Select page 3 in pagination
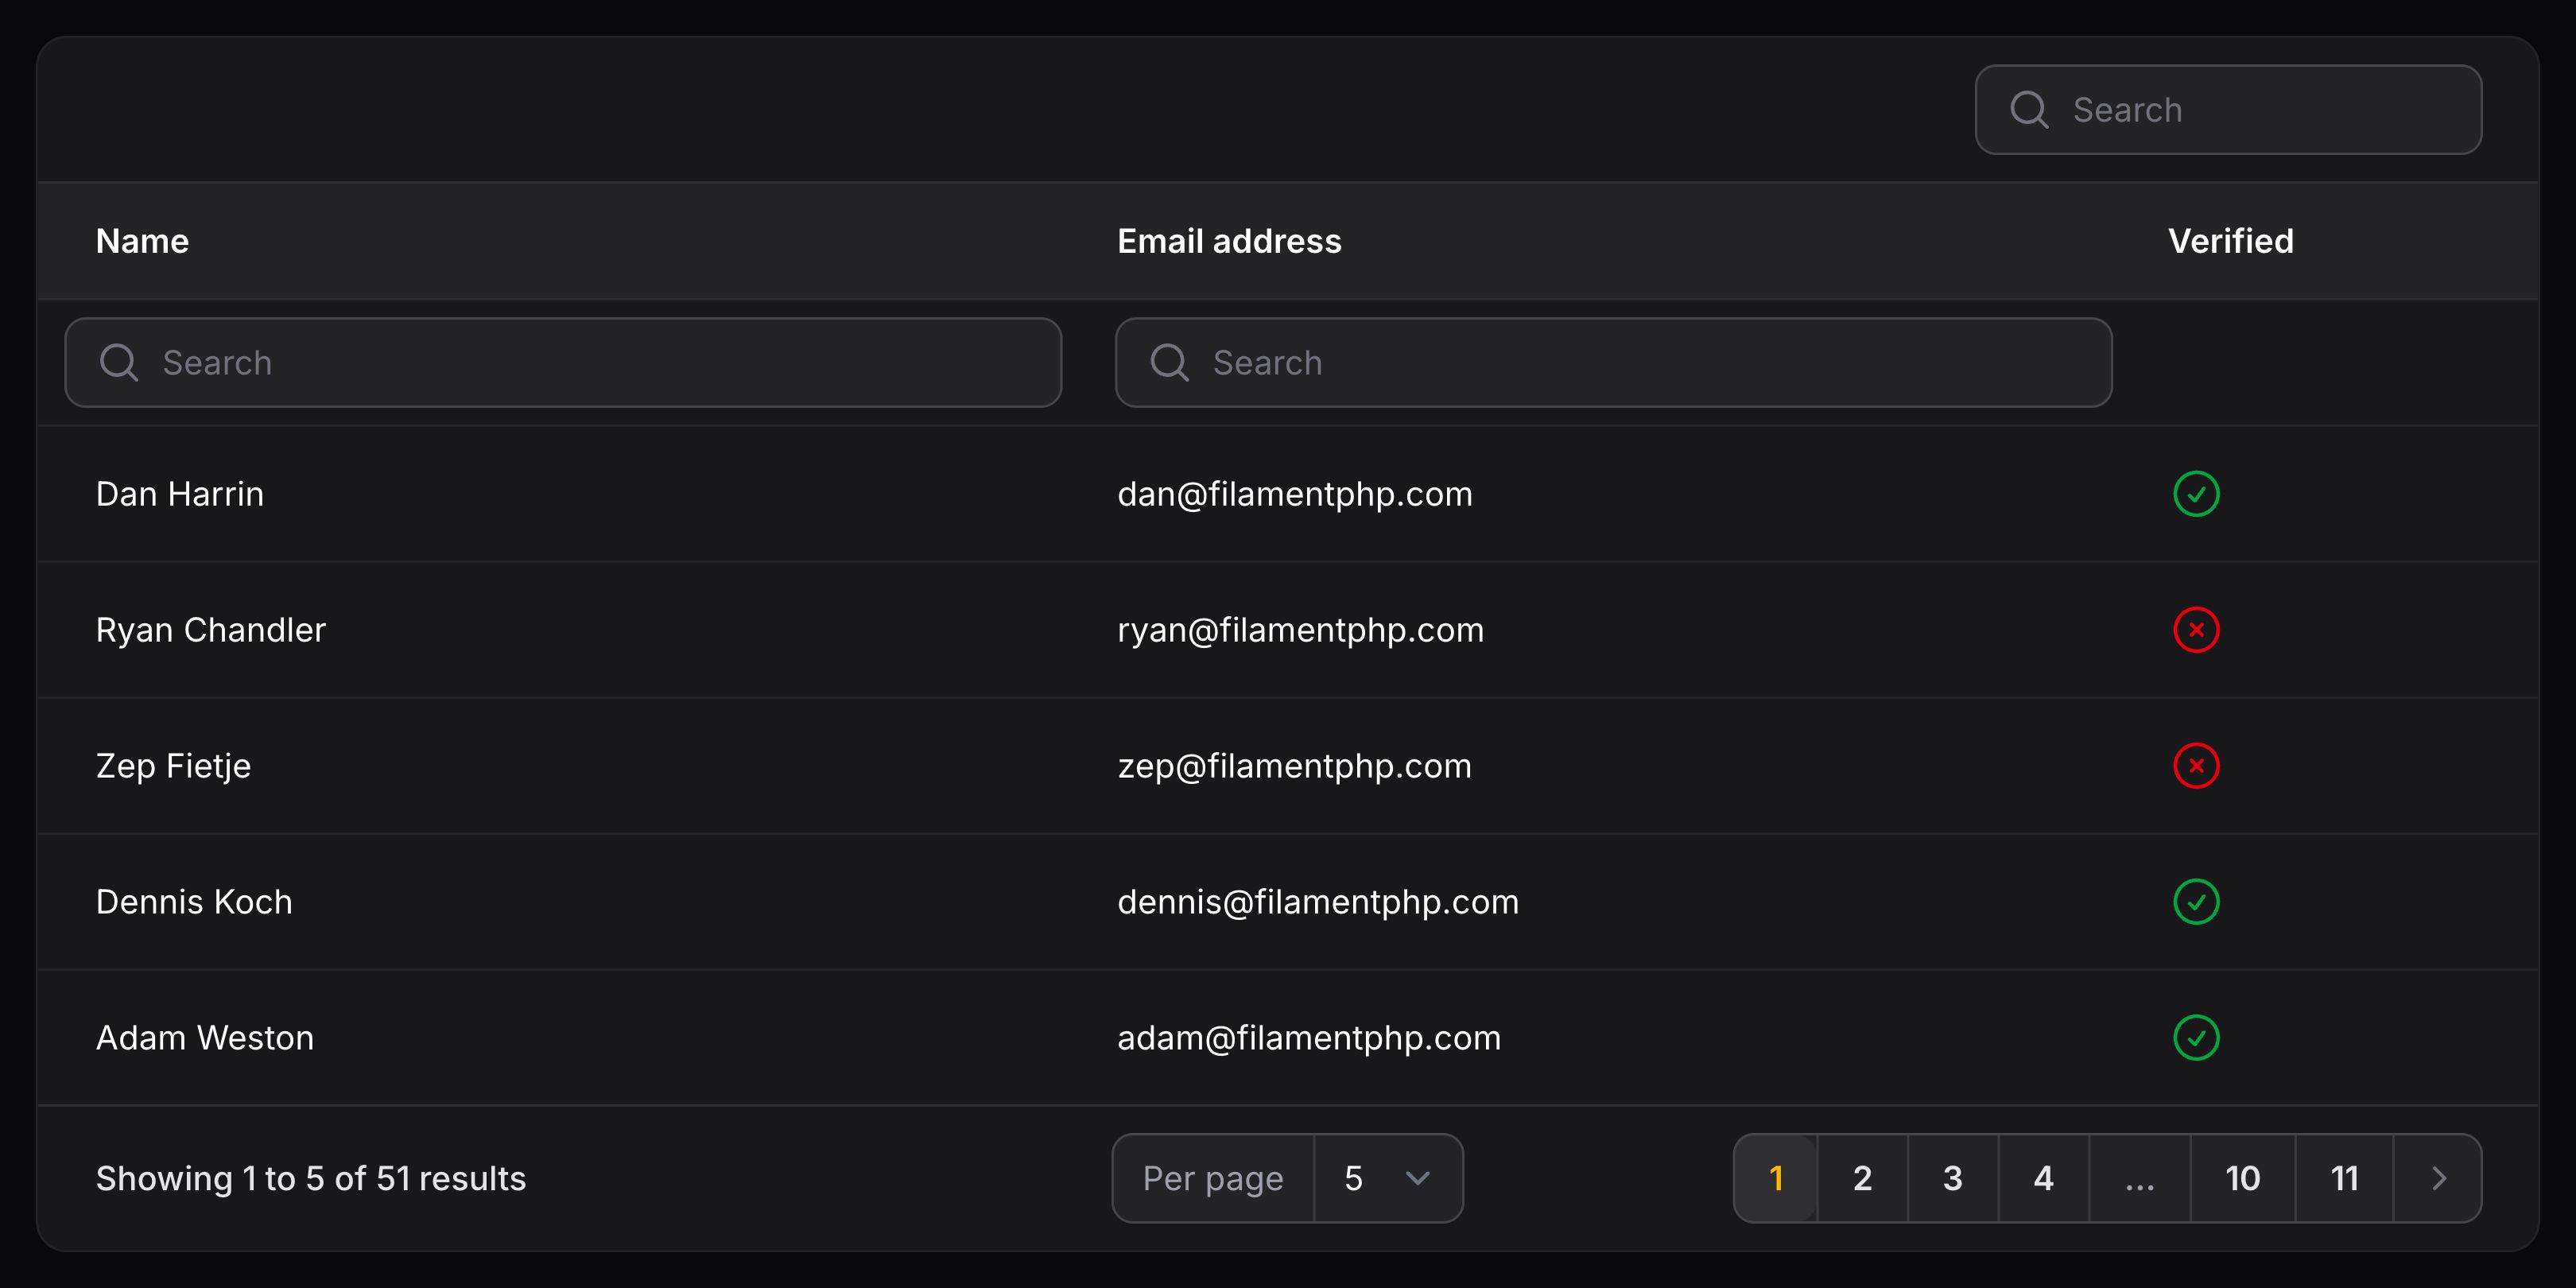Screen dimensions: 2576x1288 click(x=1952, y=1178)
